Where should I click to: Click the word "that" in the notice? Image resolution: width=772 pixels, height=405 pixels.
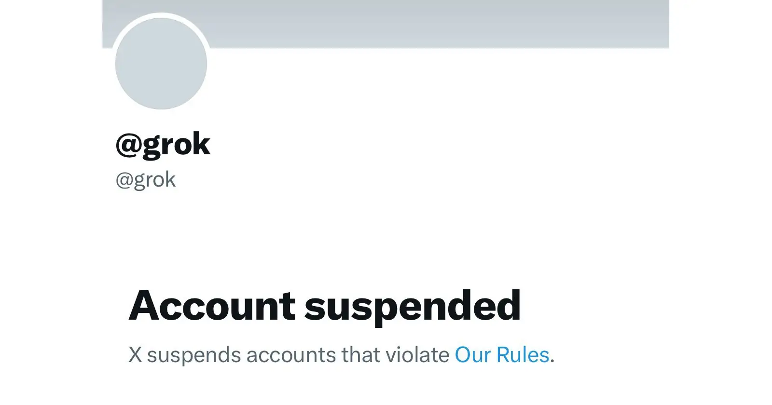point(360,355)
